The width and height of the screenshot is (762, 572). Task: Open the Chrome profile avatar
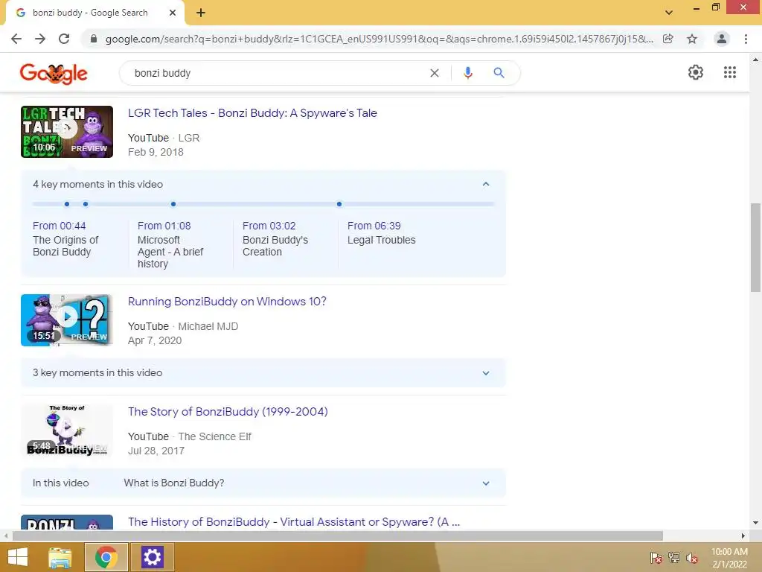(x=722, y=39)
